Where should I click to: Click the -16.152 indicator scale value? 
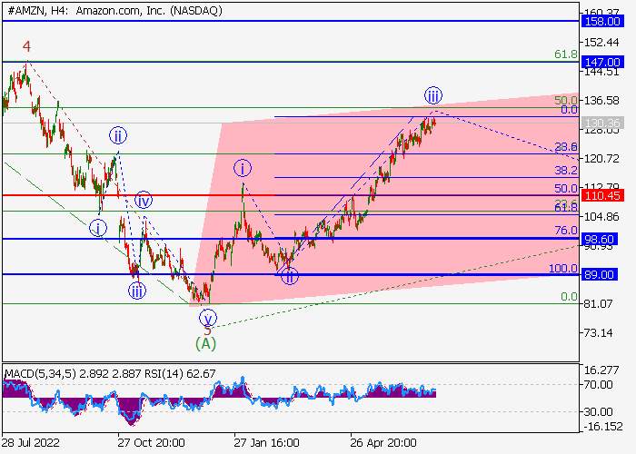point(602,426)
